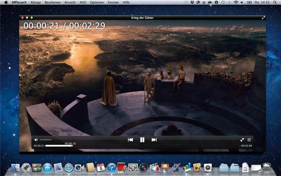This screenshot has height=176, width=281.
Task: Skip to the previous track
Action: click(131, 140)
